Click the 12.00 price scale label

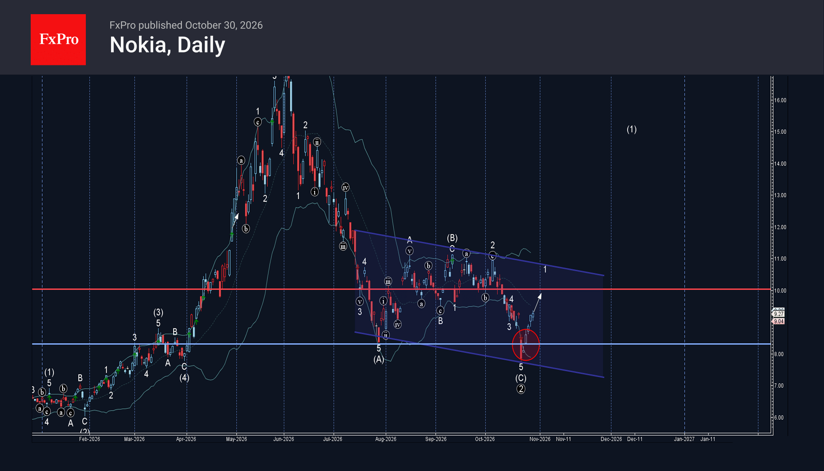(x=780, y=227)
